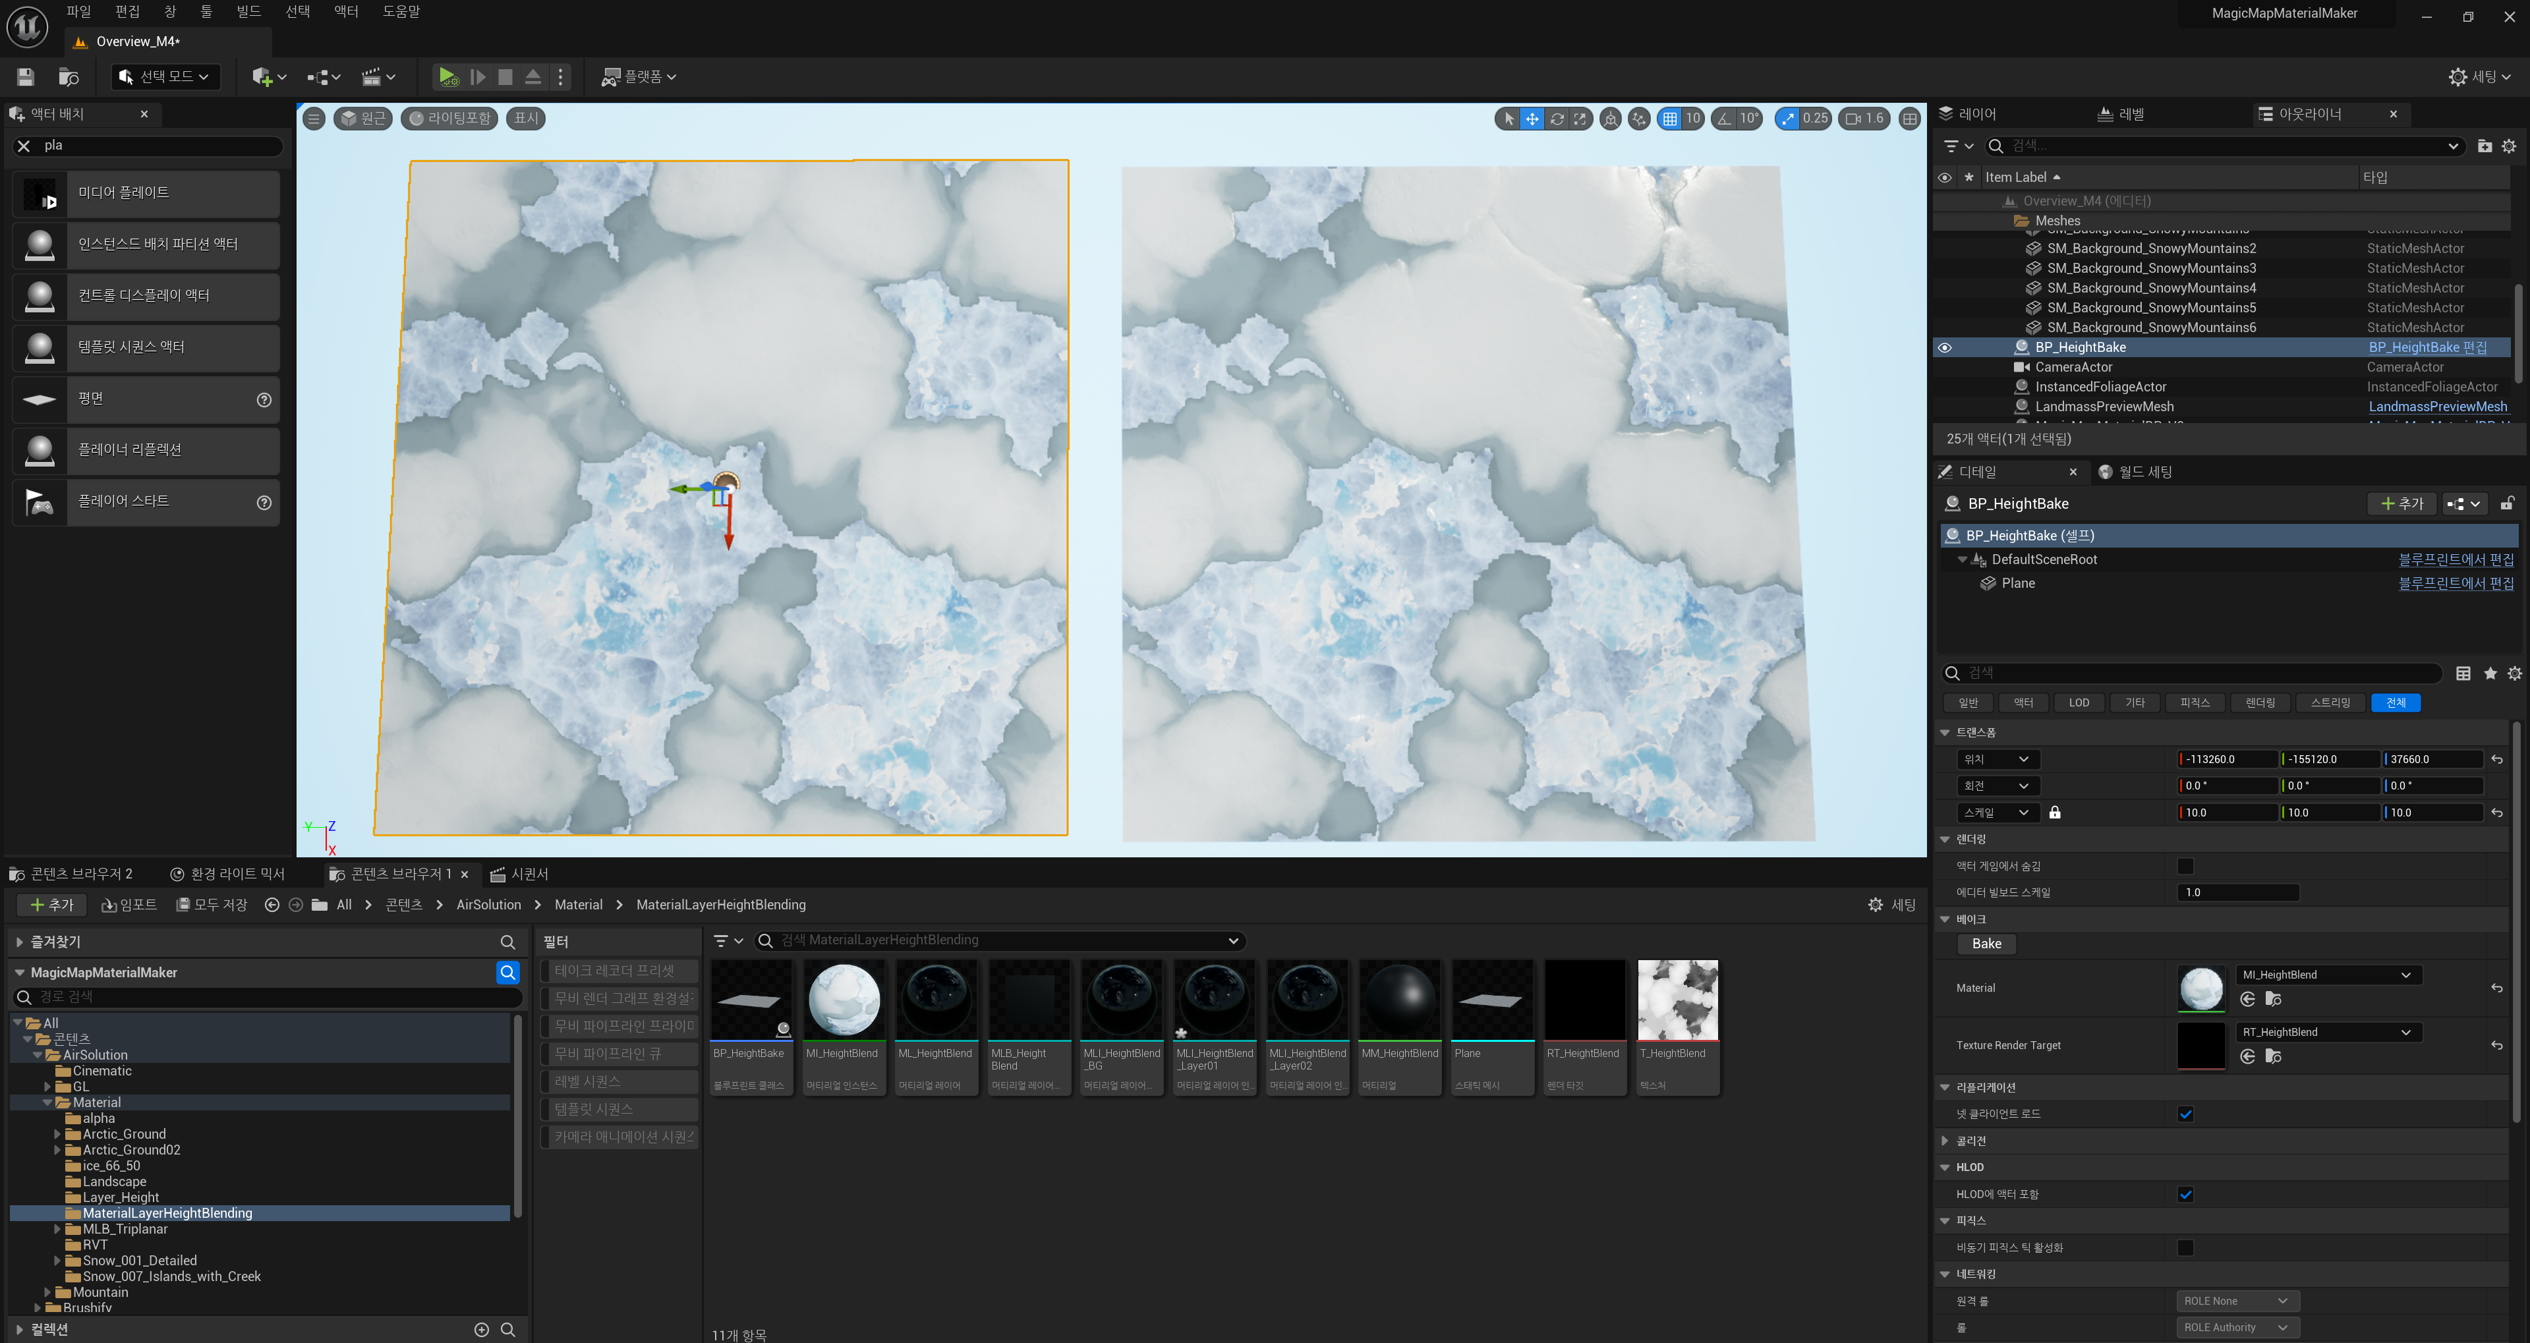Click the Texture Render Target black swatch
The image size is (2530, 1343).
point(2201,1046)
